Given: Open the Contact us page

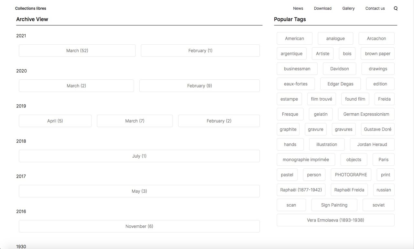Looking at the screenshot, I should tap(375, 8).
